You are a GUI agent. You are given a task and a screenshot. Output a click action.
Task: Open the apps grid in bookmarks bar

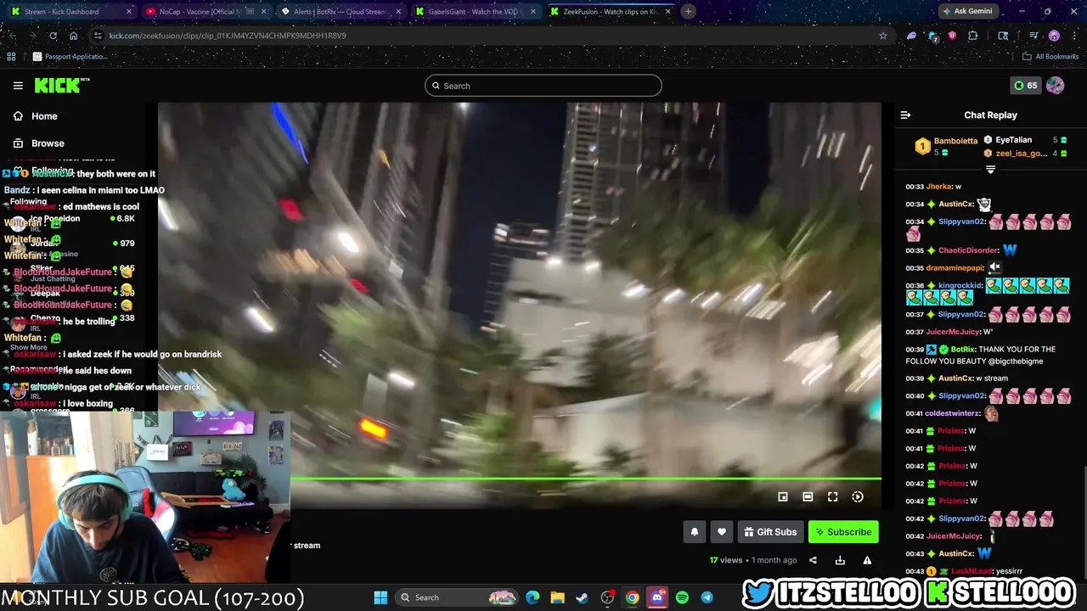(11, 57)
